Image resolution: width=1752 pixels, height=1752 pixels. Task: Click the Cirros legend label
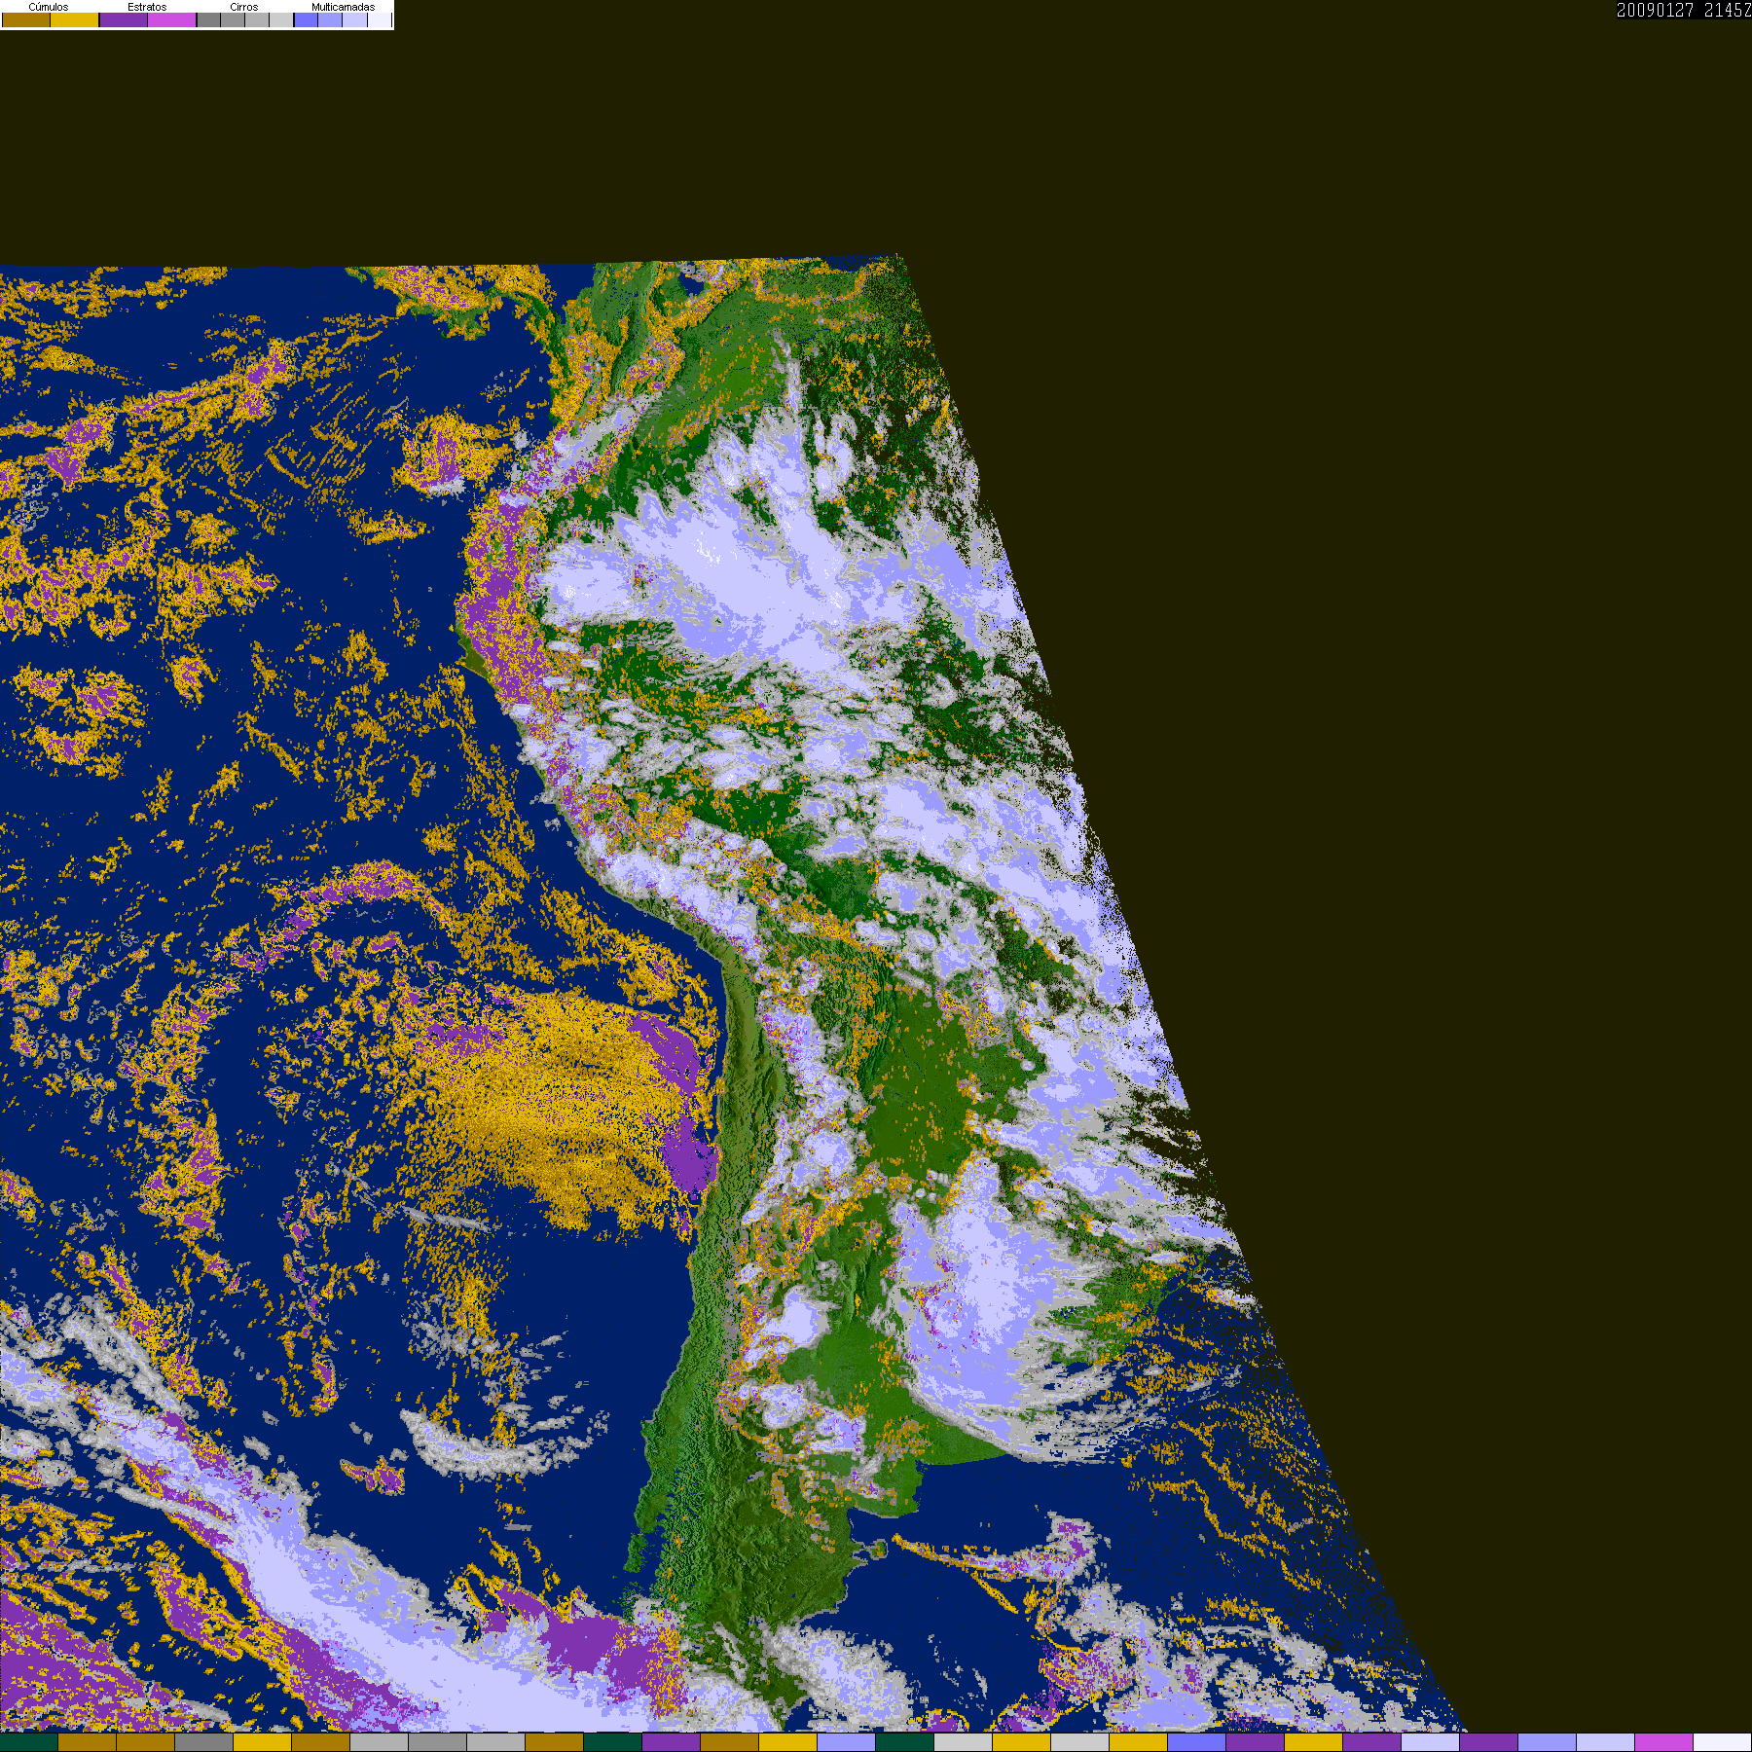tap(244, 7)
